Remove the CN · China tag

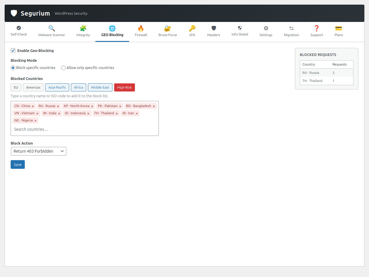[33, 106]
